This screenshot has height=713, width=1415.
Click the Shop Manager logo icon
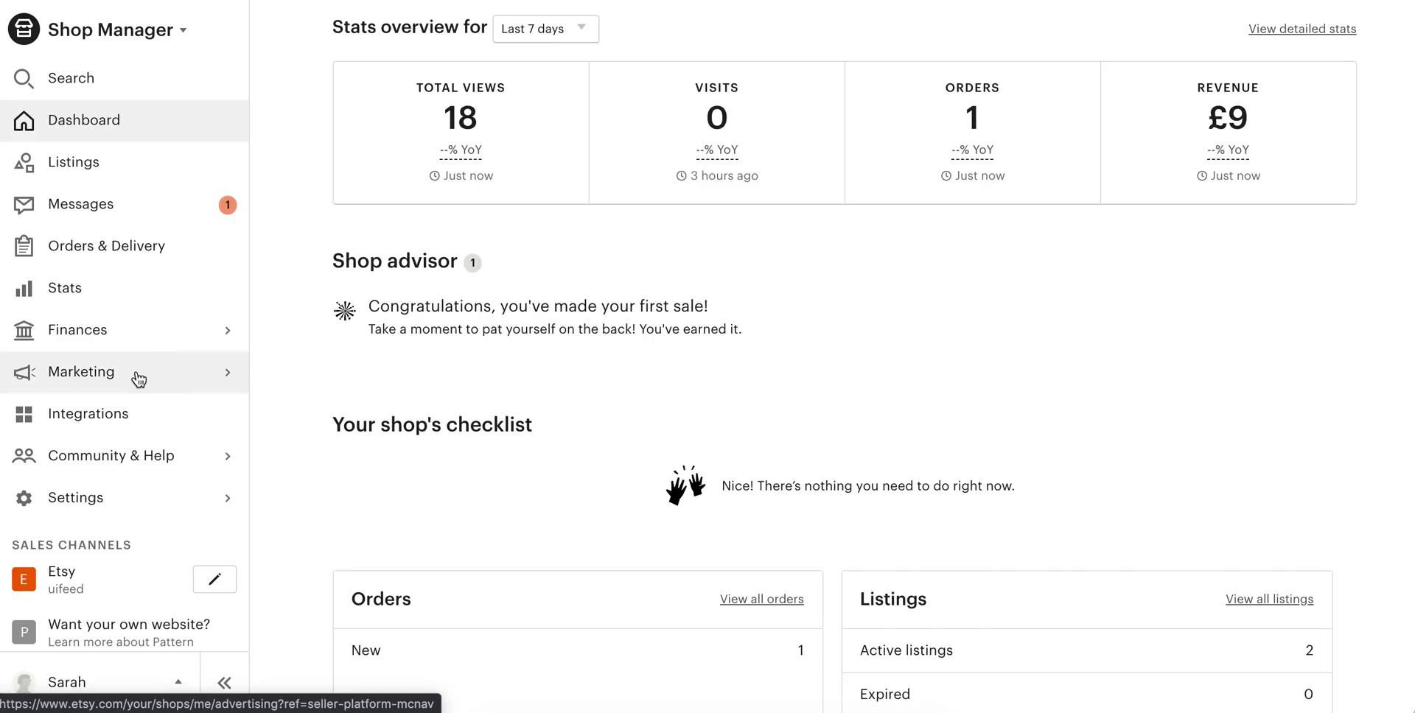point(24,29)
